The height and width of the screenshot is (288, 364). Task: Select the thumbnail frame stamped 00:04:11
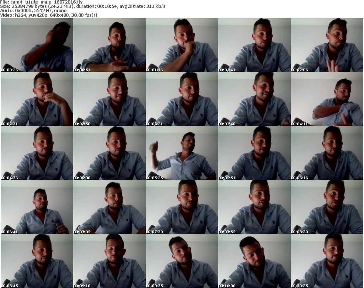click(327, 99)
